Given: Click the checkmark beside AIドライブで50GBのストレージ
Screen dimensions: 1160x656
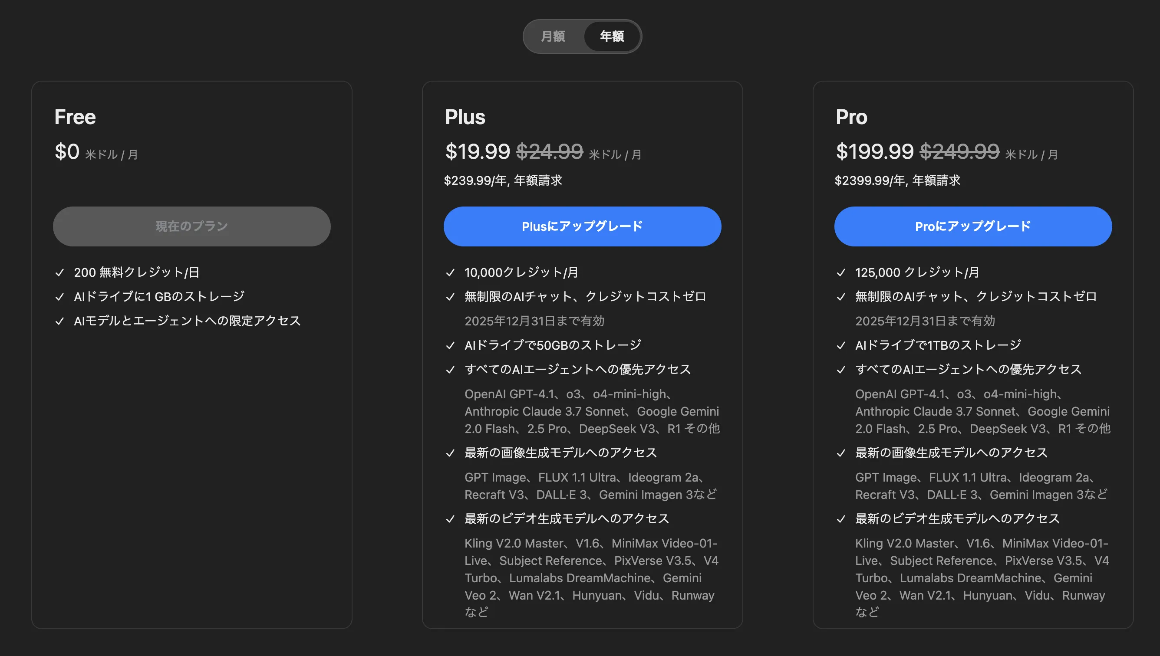Looking at the screenshot, I should pos(450,344).
